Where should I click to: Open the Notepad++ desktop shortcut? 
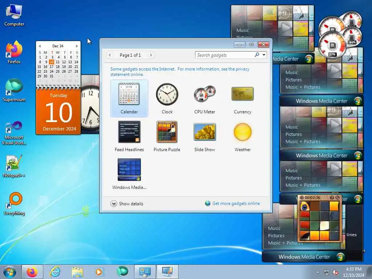coord(14,166)
